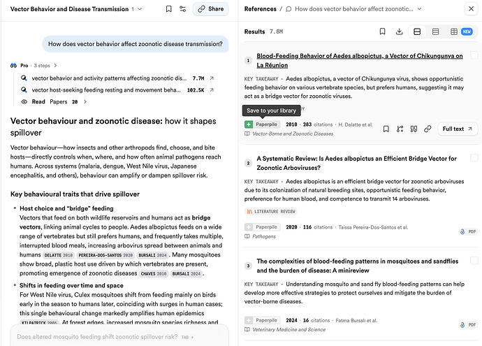Open the PDF of the Veterinary Medicine and Science paper
Screen dimensions: 482x346
pos(468,325)
